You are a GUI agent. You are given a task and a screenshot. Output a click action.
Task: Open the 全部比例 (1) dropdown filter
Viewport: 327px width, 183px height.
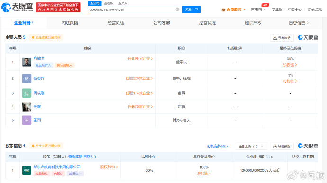(251, 146)
